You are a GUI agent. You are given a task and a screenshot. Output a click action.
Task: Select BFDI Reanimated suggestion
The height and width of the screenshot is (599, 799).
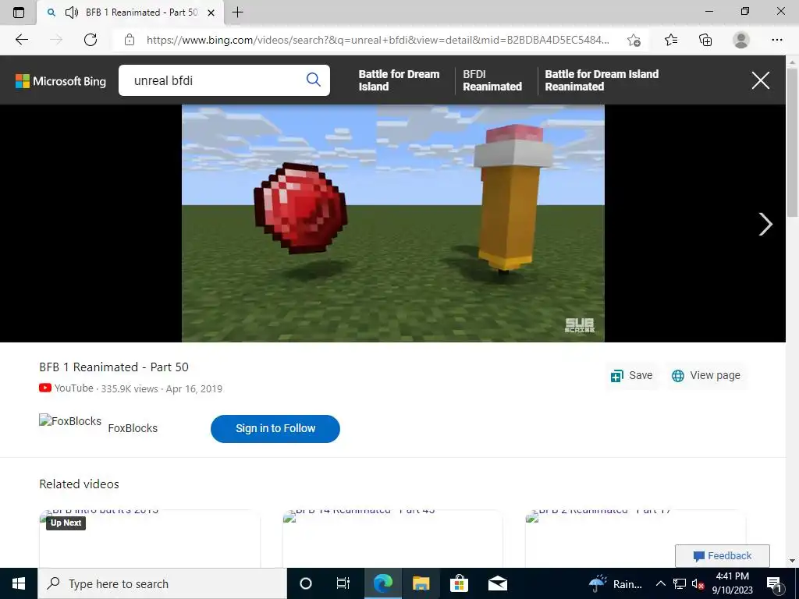click(492, 80)
